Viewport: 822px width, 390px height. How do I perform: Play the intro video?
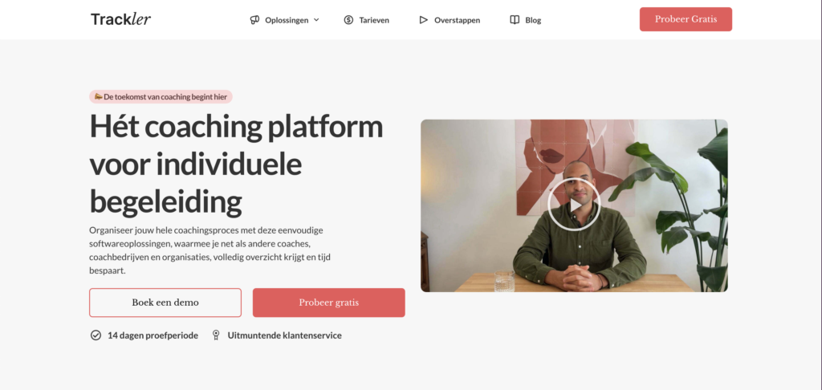click(574, 205)
